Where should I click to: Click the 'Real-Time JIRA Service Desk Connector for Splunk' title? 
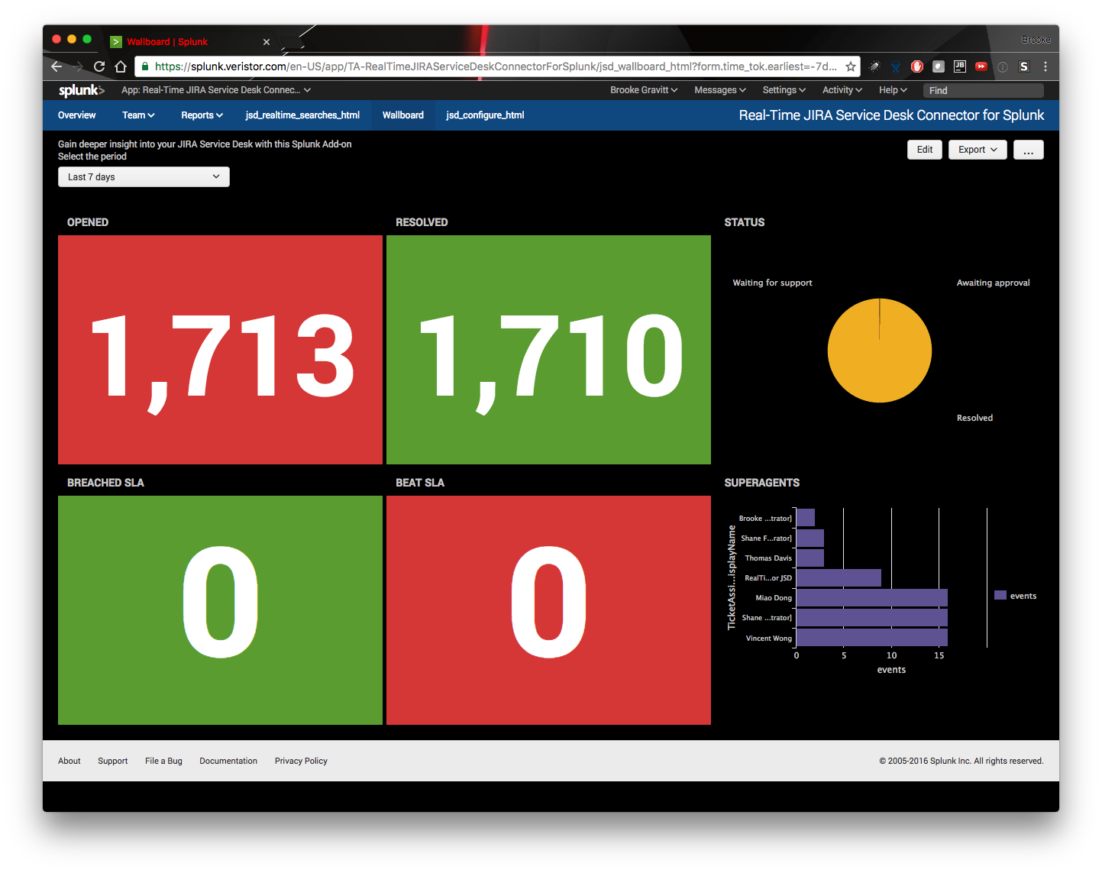(x=891, y=115)
